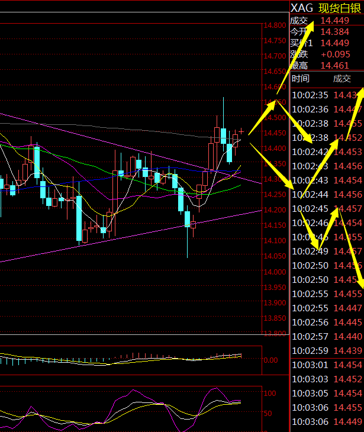Select the tick row at 10:02:49
The height and width of the screenshot is (432, 364).
pos(327,252)
